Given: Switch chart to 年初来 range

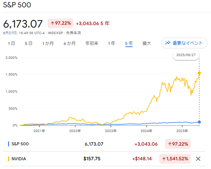Looking at the screenshot, I should [92, 43].
